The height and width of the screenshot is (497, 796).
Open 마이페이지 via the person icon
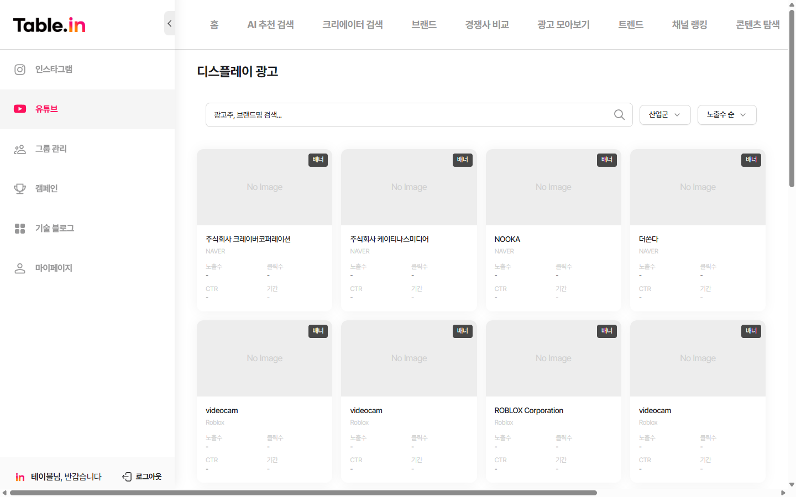pyautogui.click(x=20, y=268)
